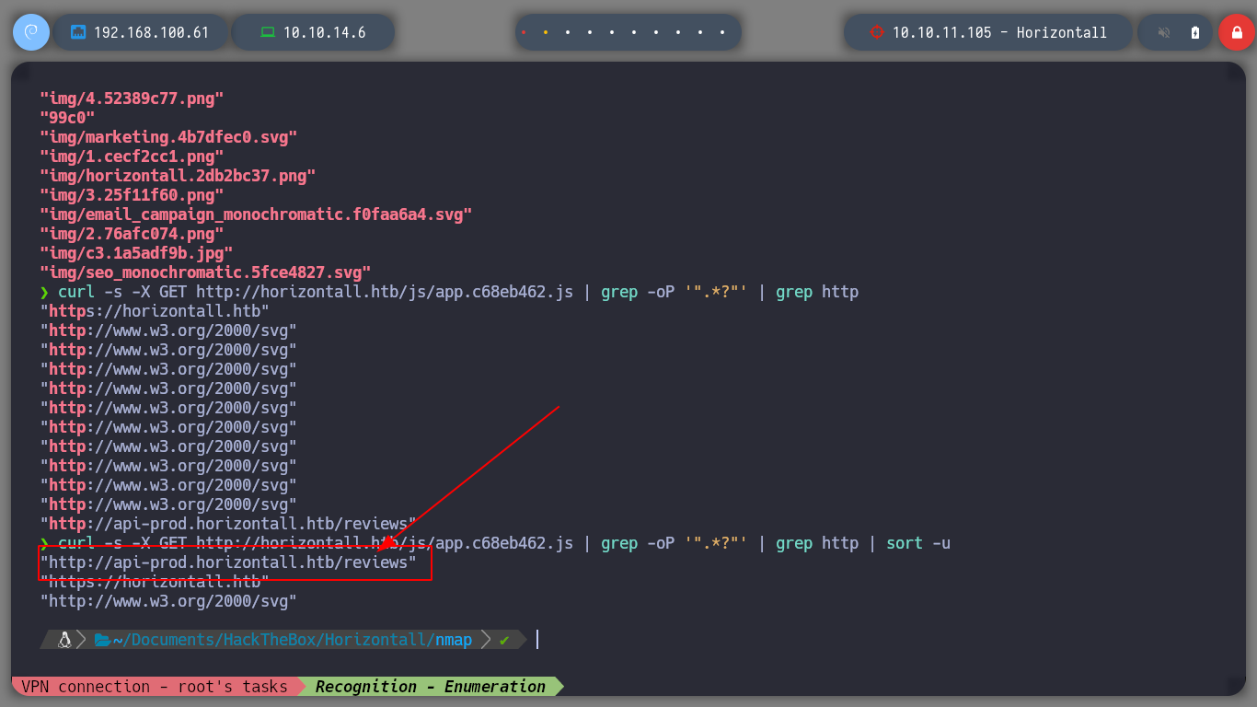Viewport: 1257px width, 707px height.
Task: Click the VPN address 10.10.14.6
Action: pyautogui.click(x=324, y=32)
